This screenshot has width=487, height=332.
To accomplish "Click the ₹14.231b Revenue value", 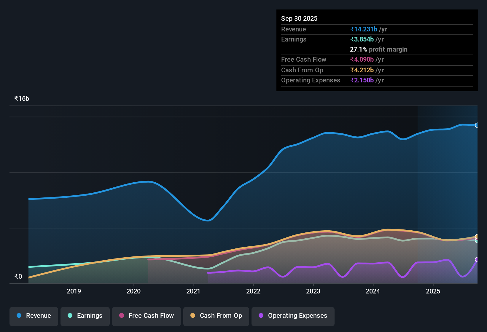I will [364, 29].
